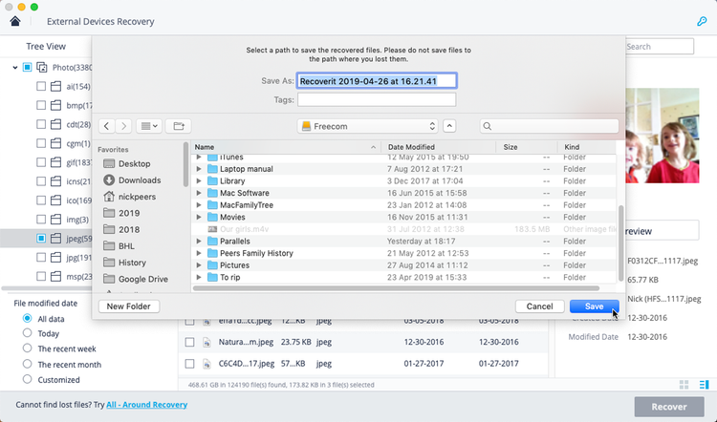This screenshot has width=717, height=422.
Task: Click the Tags input field
Action: [377, 99]
